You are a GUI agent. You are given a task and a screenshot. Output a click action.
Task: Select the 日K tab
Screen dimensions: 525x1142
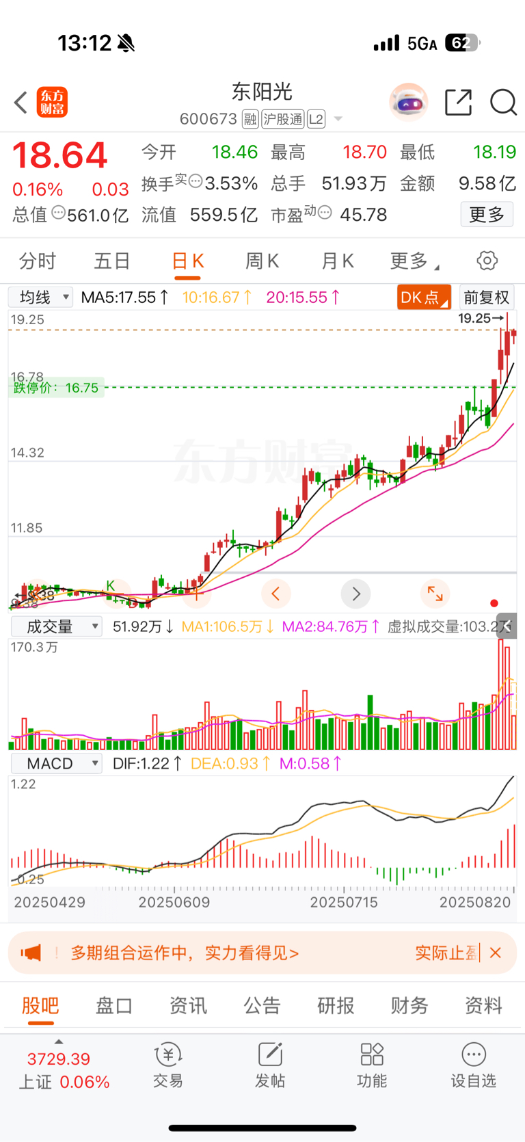point(187,261)
